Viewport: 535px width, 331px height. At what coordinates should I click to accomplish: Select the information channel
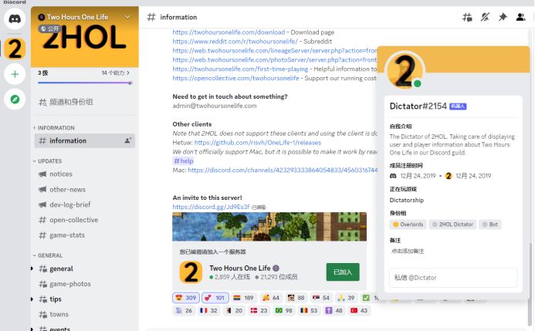pos(85,140)
